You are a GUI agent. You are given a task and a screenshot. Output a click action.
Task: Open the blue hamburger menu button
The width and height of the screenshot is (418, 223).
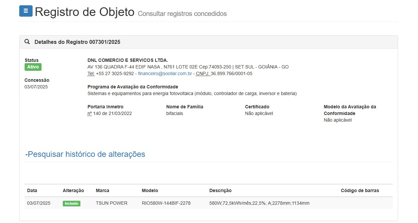tap(26, 11)
